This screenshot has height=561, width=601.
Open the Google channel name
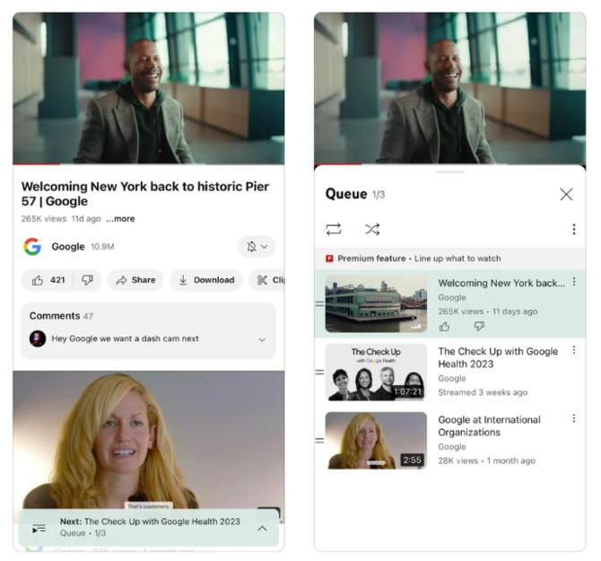[x=68, y=247]
